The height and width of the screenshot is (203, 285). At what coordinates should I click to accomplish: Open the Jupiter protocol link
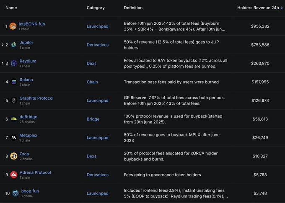pos(26,43)
